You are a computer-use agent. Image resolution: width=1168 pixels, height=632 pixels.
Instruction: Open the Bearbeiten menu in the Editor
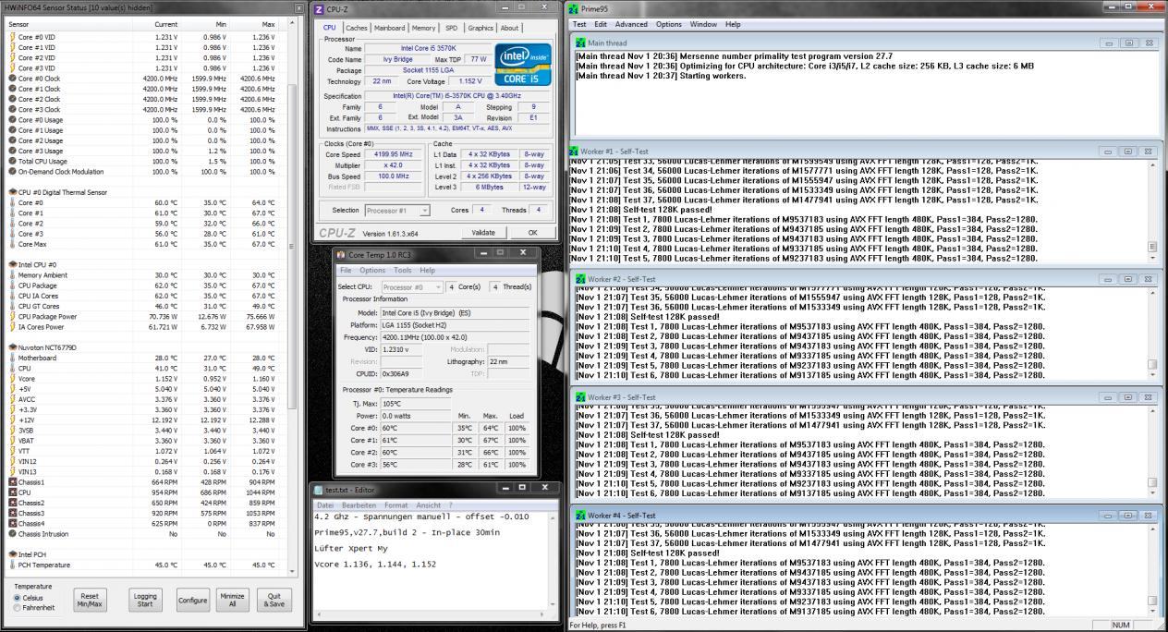tap(358, 505)
